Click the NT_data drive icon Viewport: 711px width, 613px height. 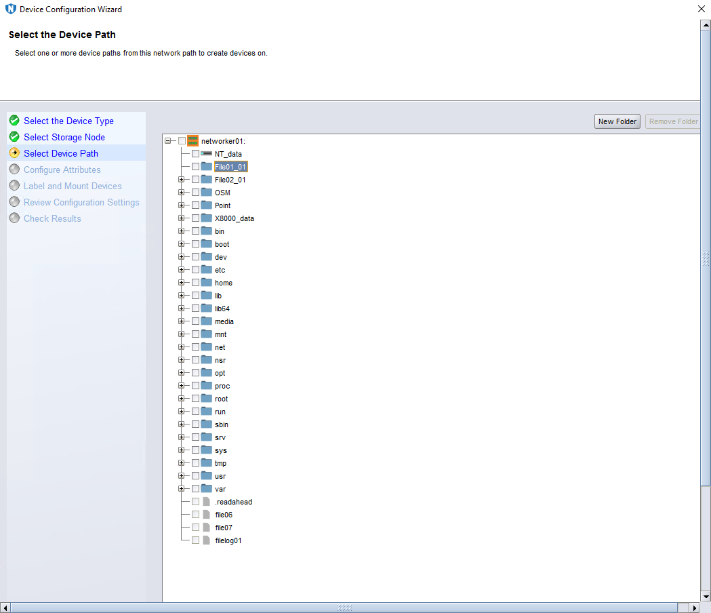pyautogui.click(x=207, y=154)
